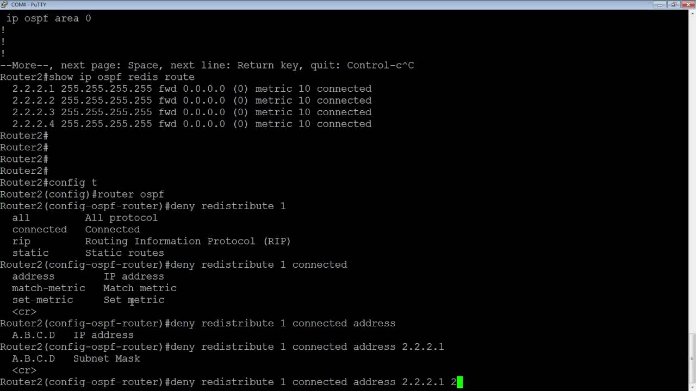Click the bottom command prompt line text
This screenshot has width=696, height=391.
[x=228, y=382]
